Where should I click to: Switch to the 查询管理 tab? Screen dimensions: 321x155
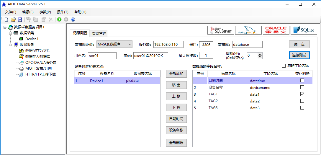tap(99, 33)
